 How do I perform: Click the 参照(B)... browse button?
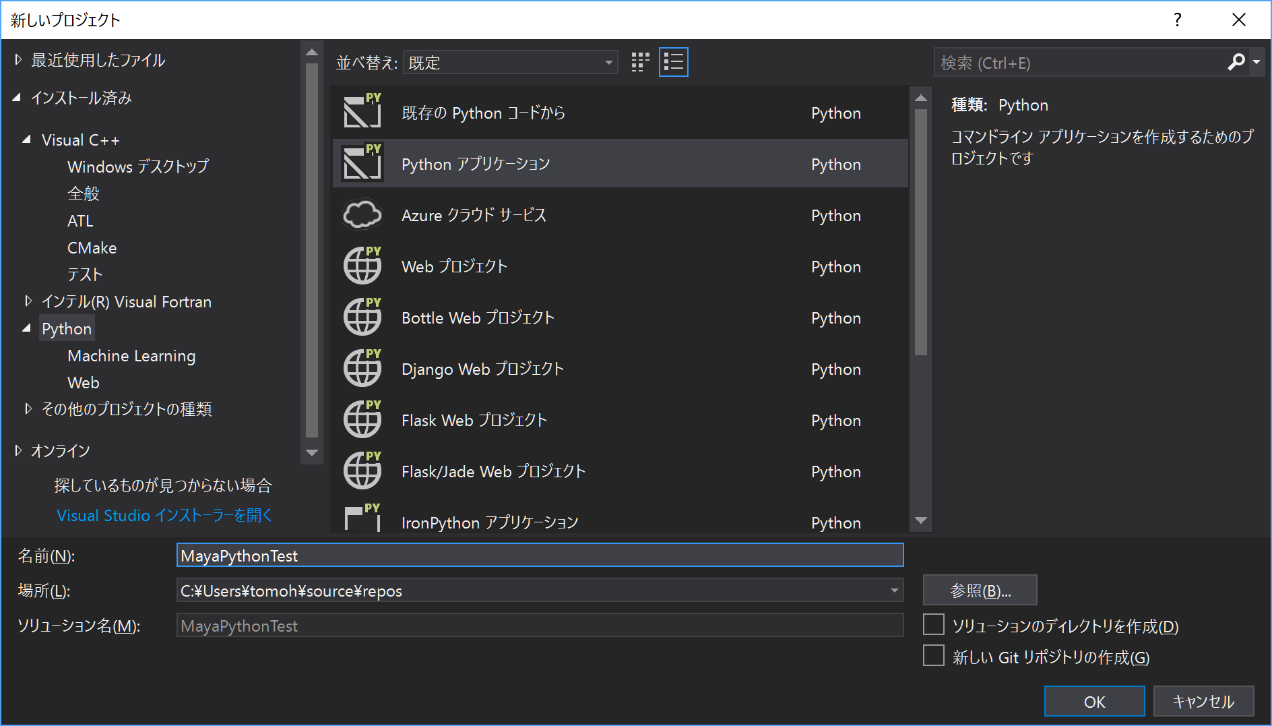tap(980, 591)
